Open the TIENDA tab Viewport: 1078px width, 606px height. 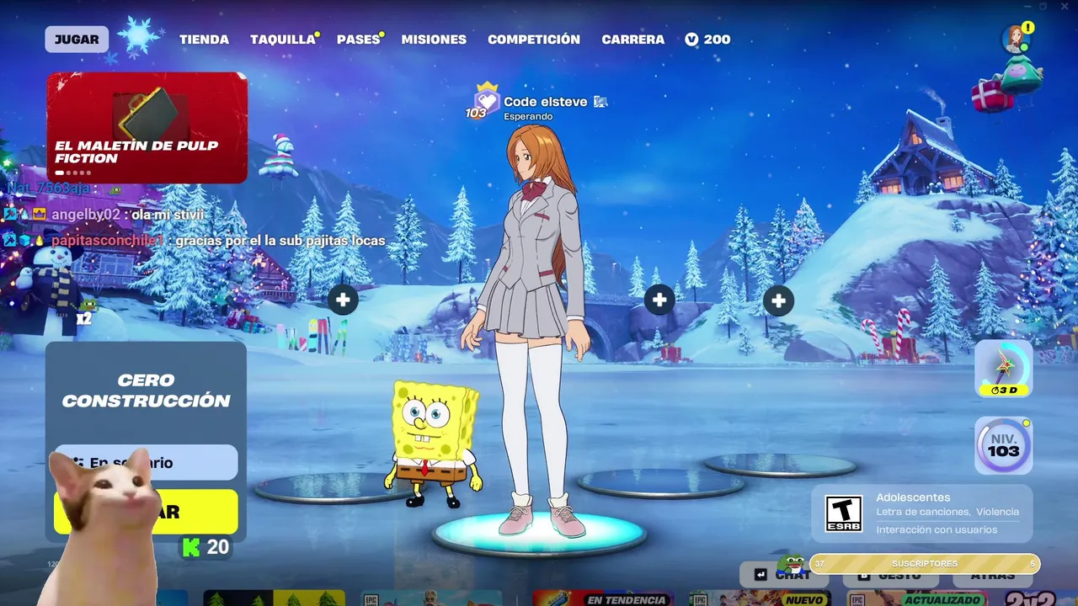click(x=204, y=40)
